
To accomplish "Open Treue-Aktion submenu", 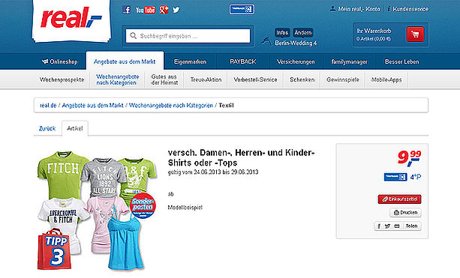I will [206, 79].
